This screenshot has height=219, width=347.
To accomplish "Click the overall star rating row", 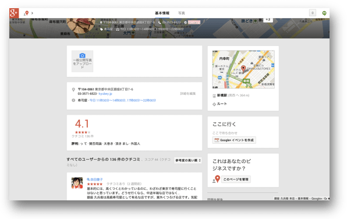I will [83, 132].
